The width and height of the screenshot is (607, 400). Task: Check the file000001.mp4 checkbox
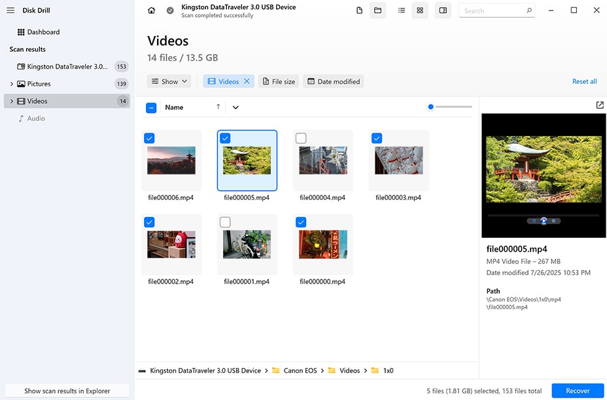(225, 222)
